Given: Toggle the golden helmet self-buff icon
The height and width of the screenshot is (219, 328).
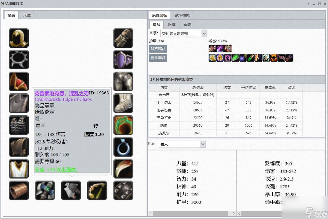Looking at the screenshot, I should coord(220,58).
